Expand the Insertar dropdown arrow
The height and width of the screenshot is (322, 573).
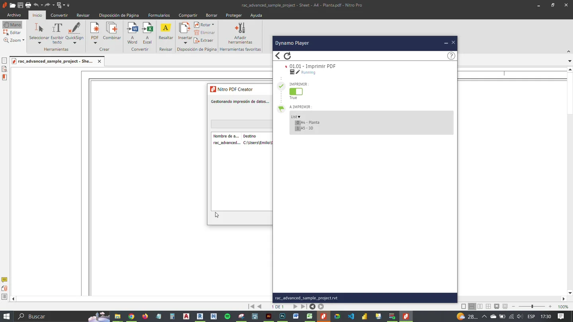pyautogui.click(x=185, y=43)
